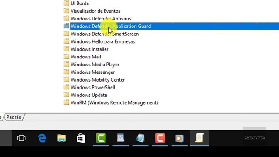Screen dimensions: 279x157
Task: Click the Windows Defender SmartScreen folder icon
Action: coord(66,34)
